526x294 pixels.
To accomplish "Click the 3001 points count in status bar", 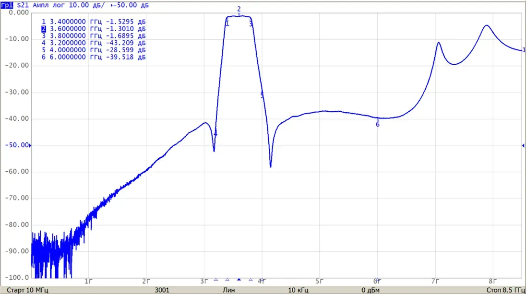I will (x=162, y=290).
